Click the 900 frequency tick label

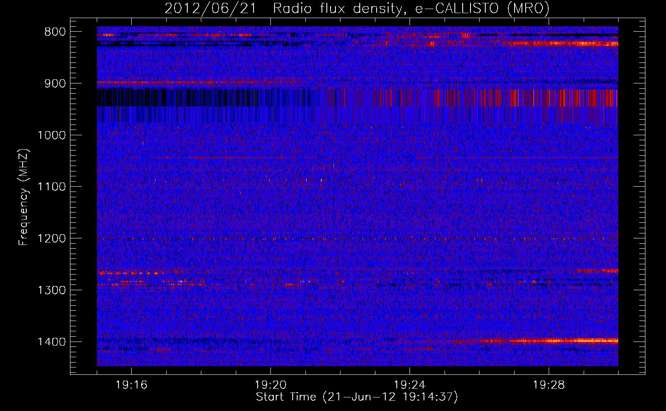tap(55, 83)
